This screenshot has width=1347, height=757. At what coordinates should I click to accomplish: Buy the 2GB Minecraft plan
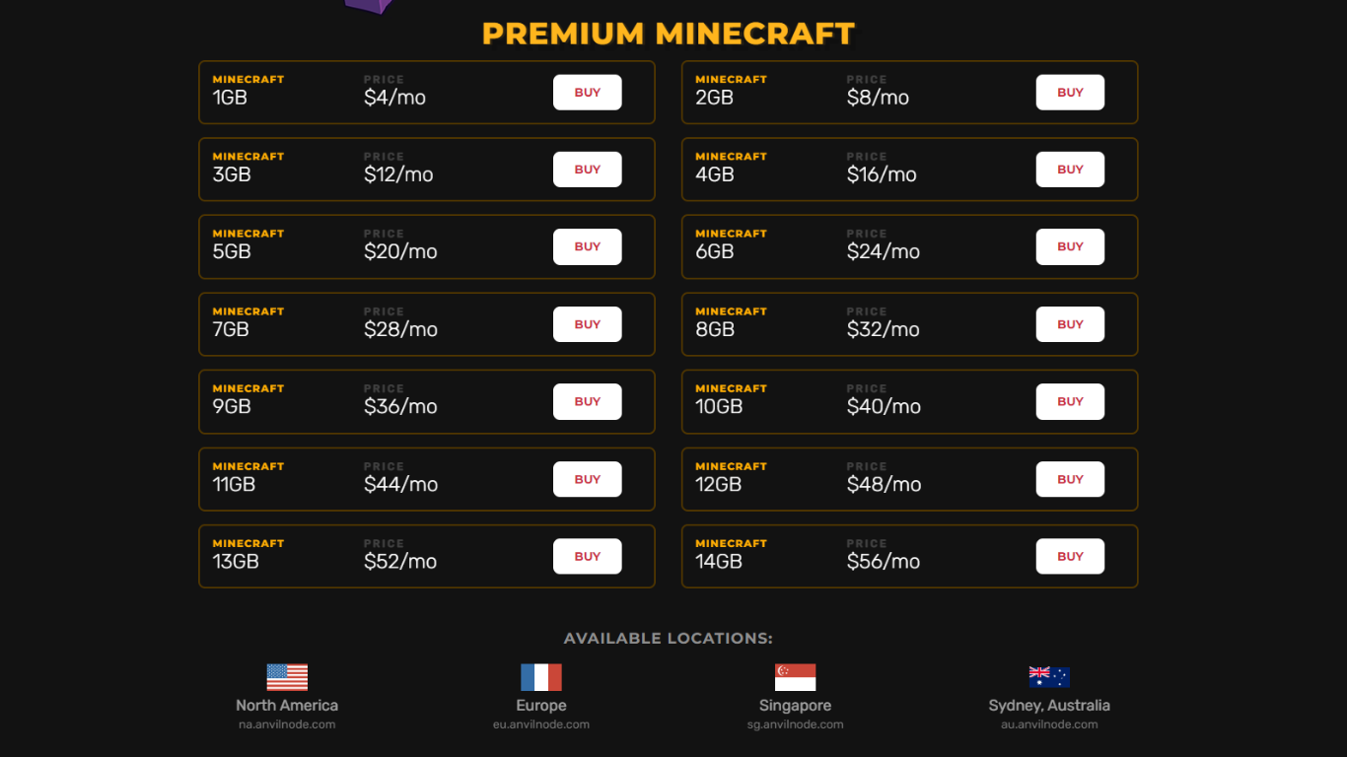pos(1070,93)
